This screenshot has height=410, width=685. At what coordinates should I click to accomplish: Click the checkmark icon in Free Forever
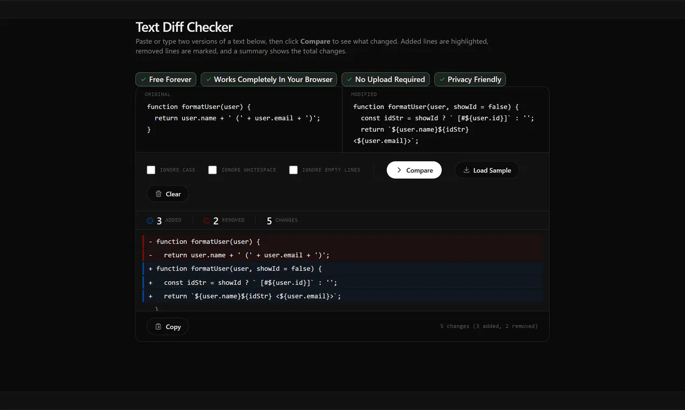pyautogui.click(x=143, y=79)
